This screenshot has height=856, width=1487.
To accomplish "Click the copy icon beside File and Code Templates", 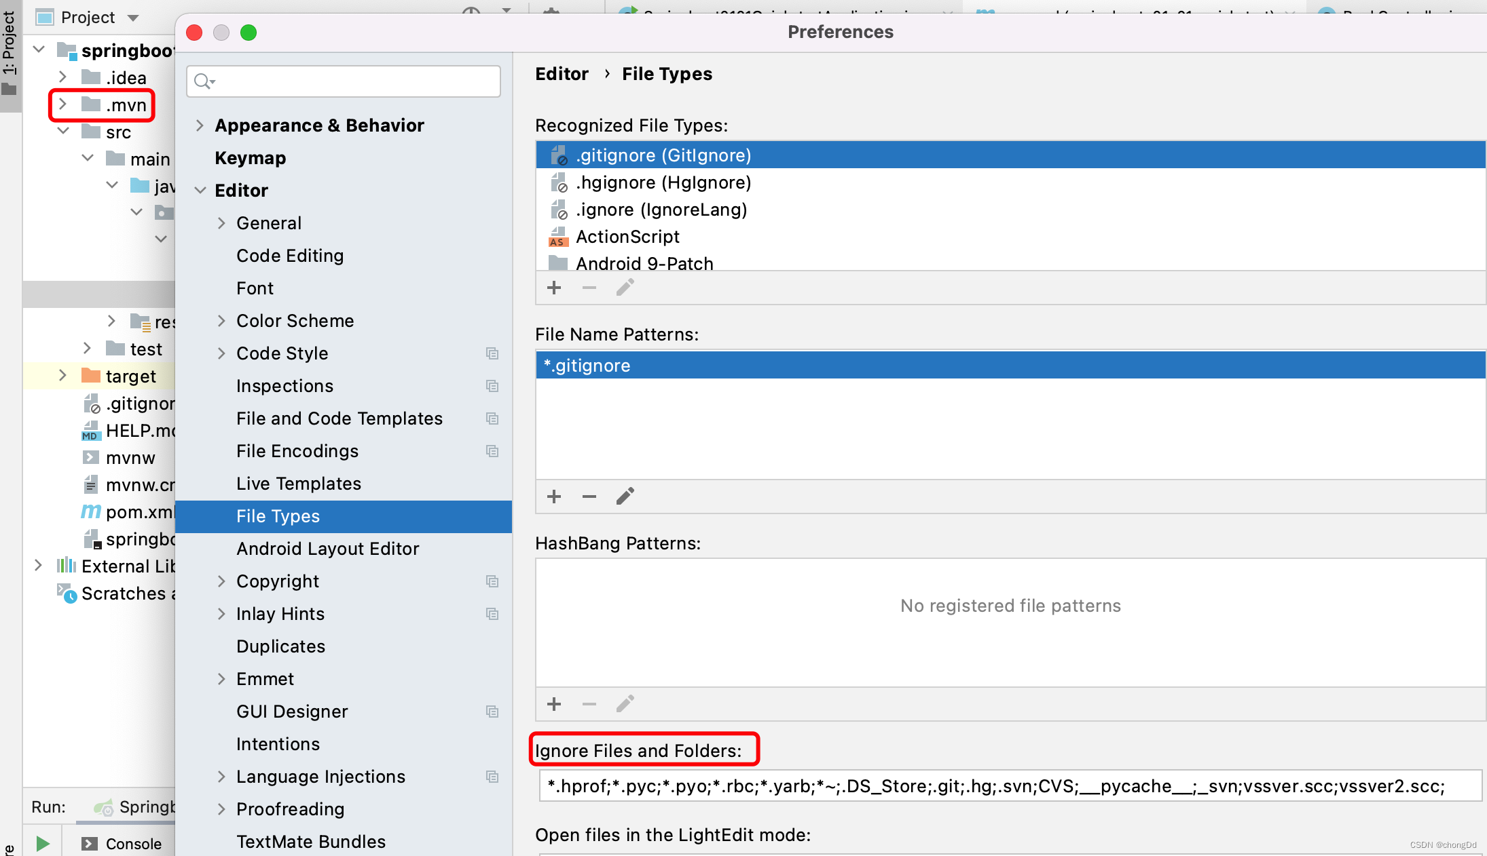I will (492, 419).
